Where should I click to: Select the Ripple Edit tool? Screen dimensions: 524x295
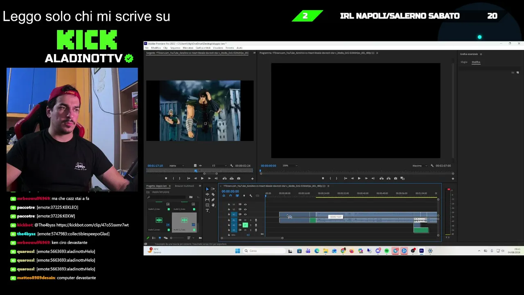[x=207, y=194]
